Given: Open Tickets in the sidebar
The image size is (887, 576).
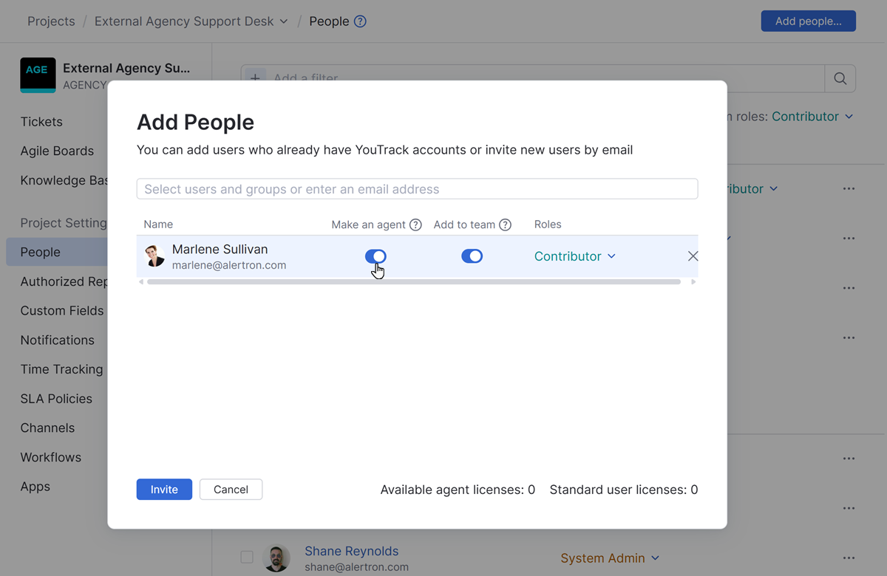Looking at the screenshot, I should pos(41,122).
